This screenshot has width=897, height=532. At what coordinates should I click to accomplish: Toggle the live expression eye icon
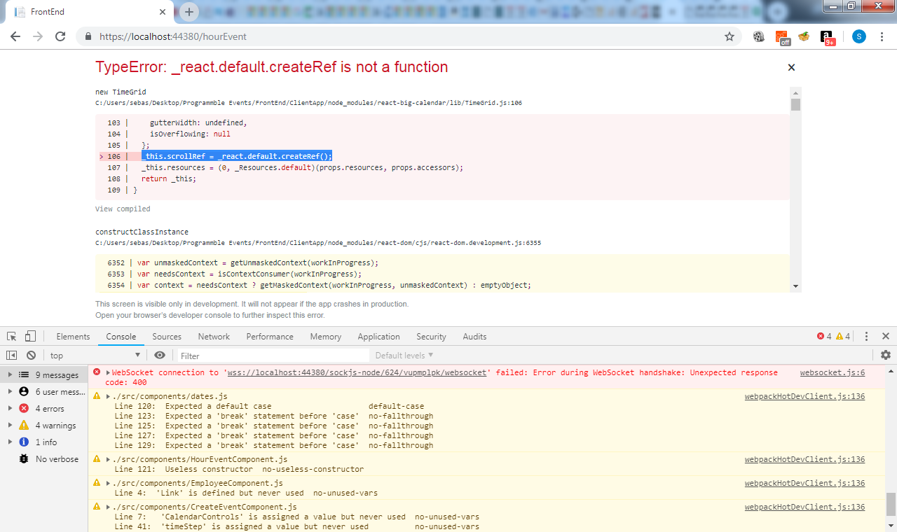[x=160, y=355]
